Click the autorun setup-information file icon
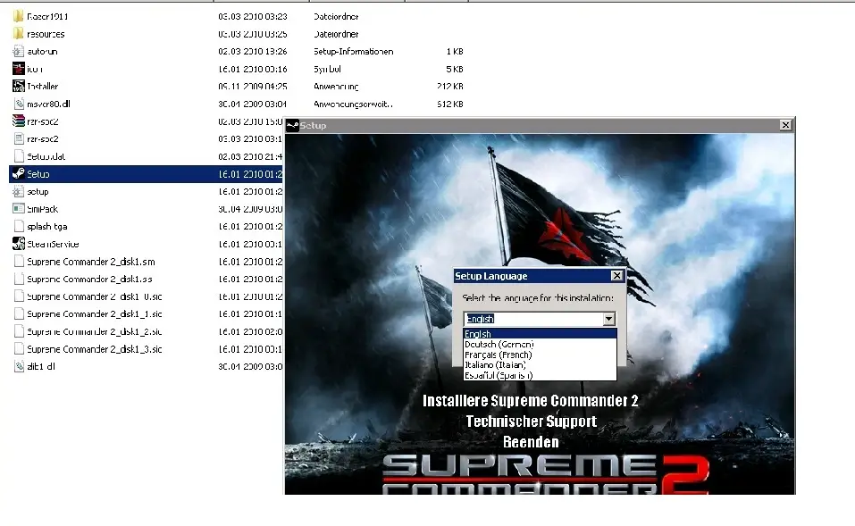The width and height of the screenshot is (855, 526). (19, 51)
